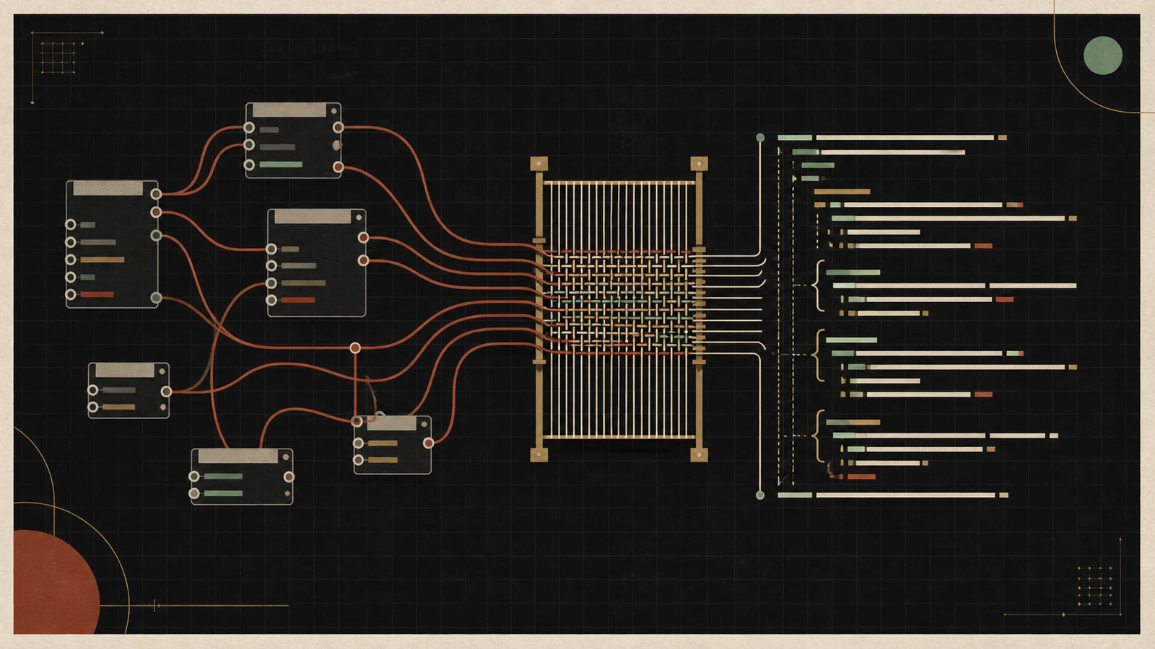Click output port of the two-green-bar node
The width and height of the screenshot is (1155, 649).
(x=289, y=477)
